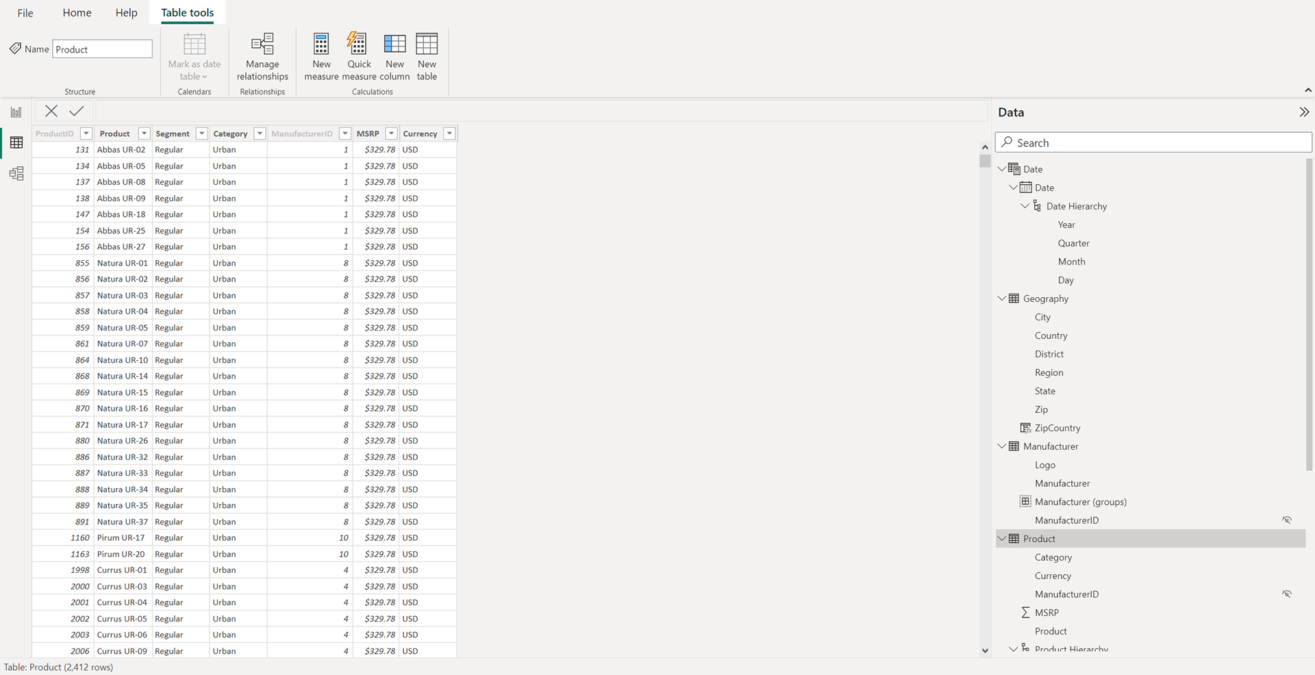Image resolution: width=1315 pixels, height=675 pixels.
Task: Click the sigma icon beside MSRP
Action: (1025, 612)
